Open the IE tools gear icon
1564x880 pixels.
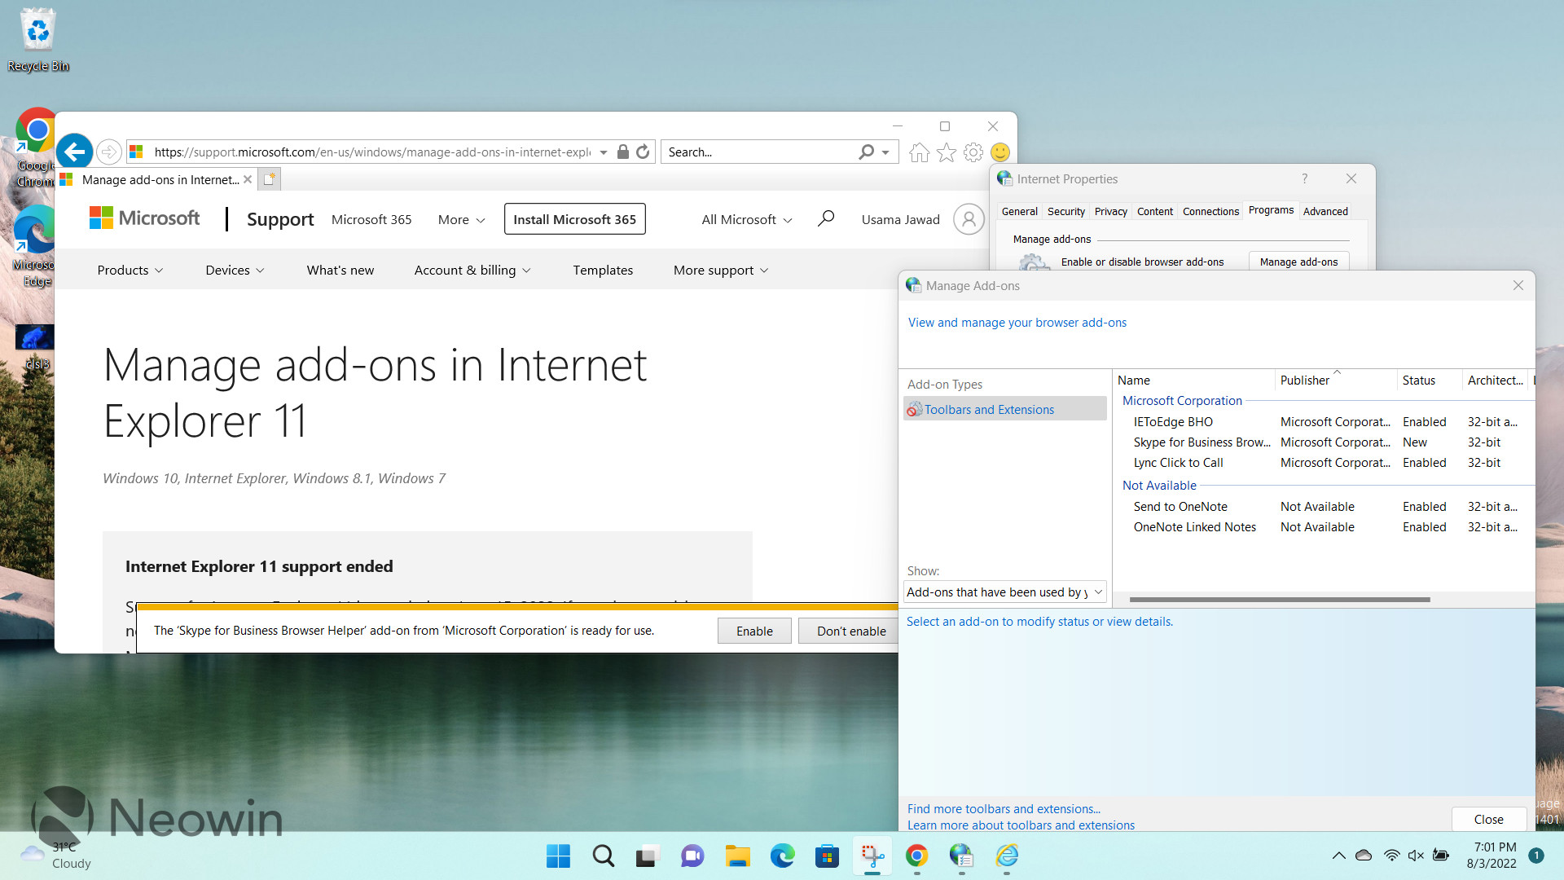coord(973,152)
